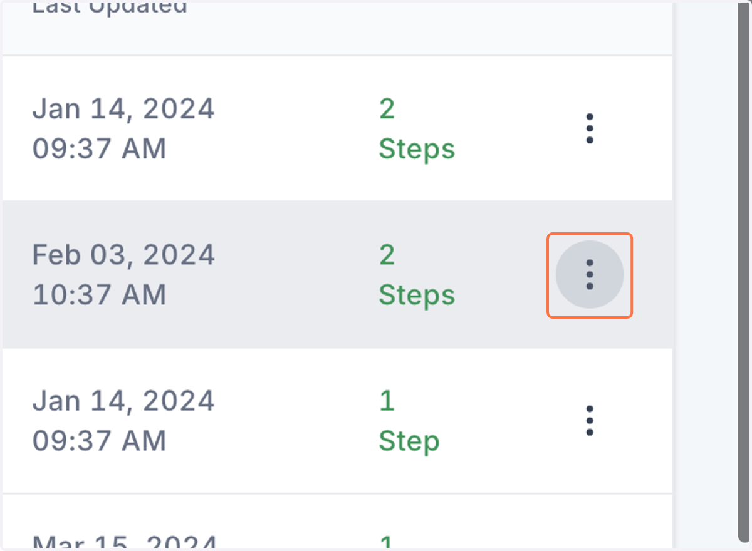The width and height of the screenshot is (752, 551).
Task: Click the word Steps in the highlighted row
Action: point(417,295)
